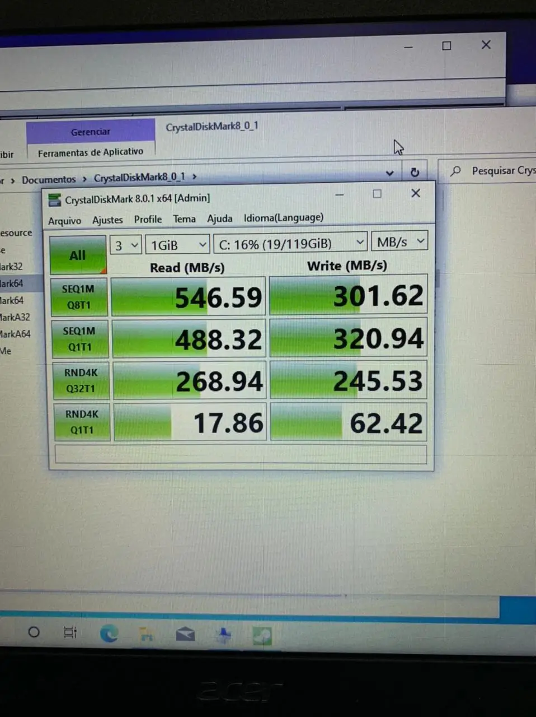Launch Microsoft Edge from the taskbar
Image resolution: width=536 pixels, height=717 pixels.
point(109,634)
